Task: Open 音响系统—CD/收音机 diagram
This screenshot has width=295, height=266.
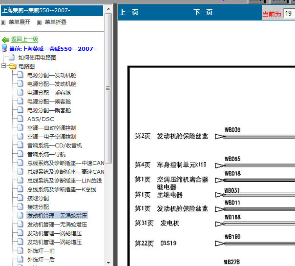Action: (55, 145)
